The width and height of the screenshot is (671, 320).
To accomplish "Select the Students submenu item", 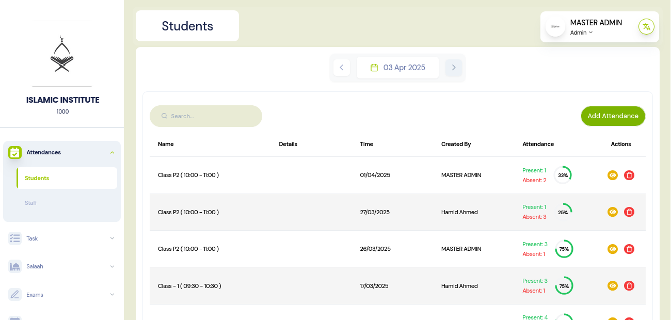I will click(x=37, y=178).
